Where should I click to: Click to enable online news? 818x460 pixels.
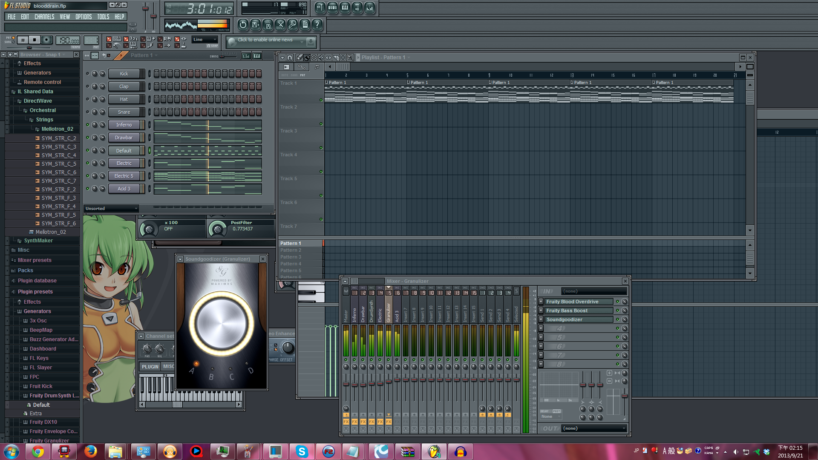click(265, 40)
